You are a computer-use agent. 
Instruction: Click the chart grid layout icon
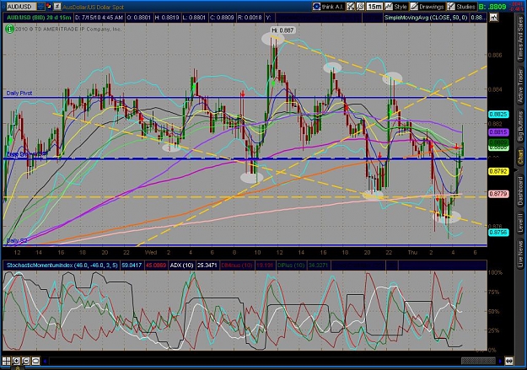coord(7,361)
